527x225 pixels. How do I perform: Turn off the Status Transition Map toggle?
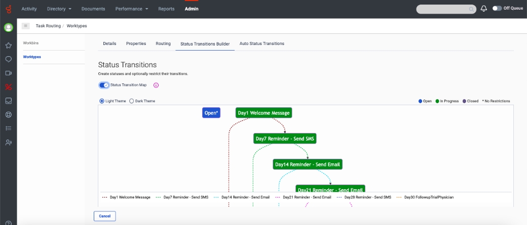[x=104, y=85]
